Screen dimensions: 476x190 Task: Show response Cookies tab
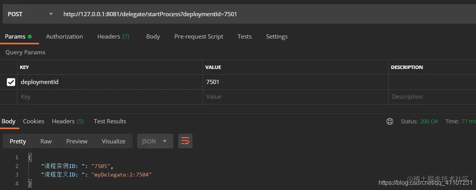pos(34,121)
